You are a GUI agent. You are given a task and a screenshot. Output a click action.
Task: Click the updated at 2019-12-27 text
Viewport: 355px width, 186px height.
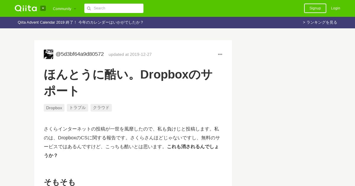click(130, 54)
